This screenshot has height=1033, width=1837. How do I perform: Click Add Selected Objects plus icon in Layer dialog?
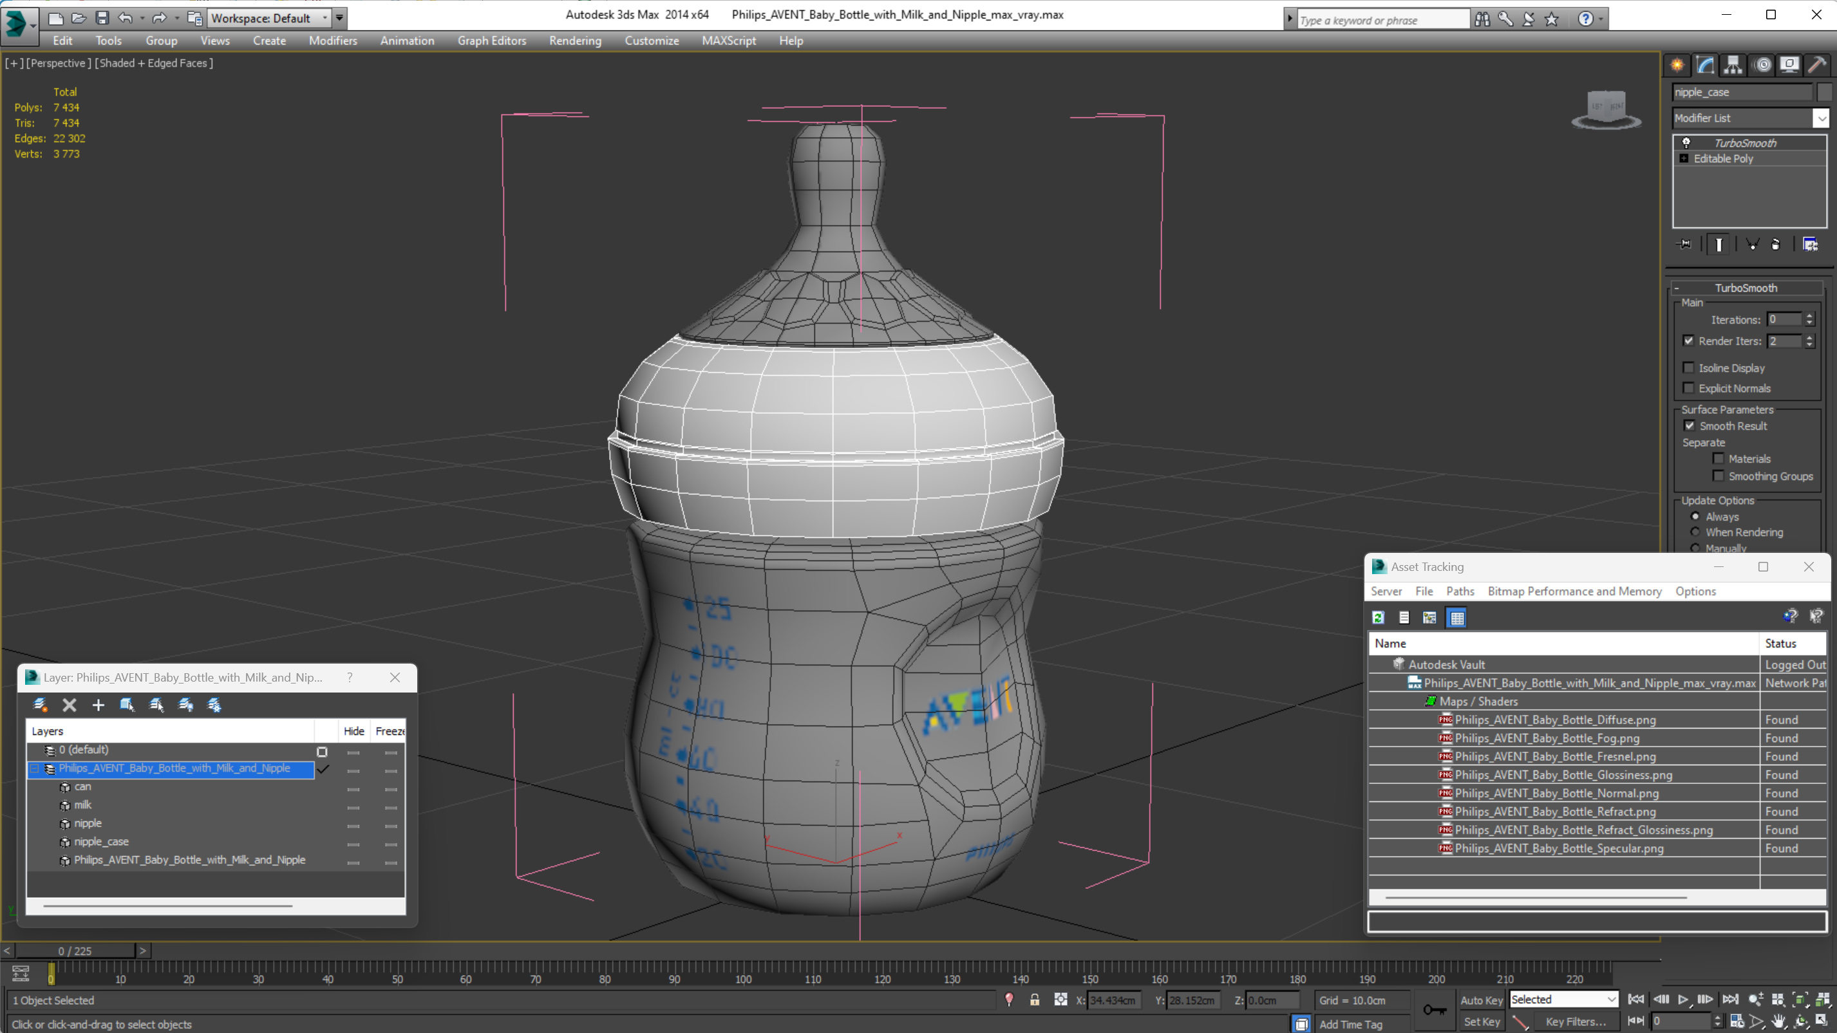[99, 704]
